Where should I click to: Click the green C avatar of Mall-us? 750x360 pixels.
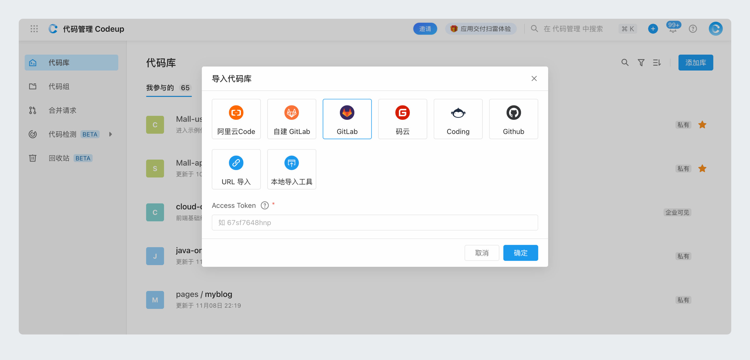click(x=155, y=125)
